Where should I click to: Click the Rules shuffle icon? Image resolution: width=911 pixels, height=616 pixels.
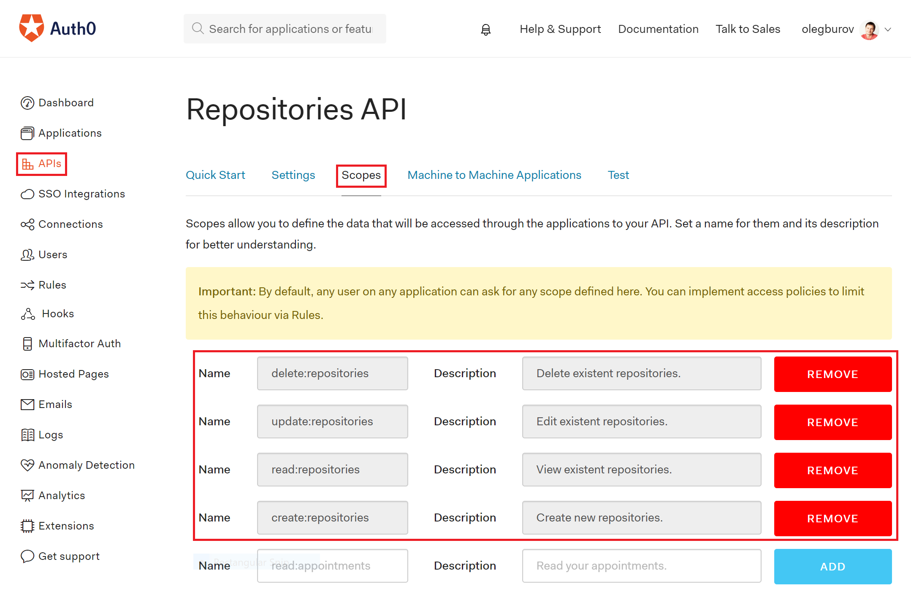pos(27,285)
